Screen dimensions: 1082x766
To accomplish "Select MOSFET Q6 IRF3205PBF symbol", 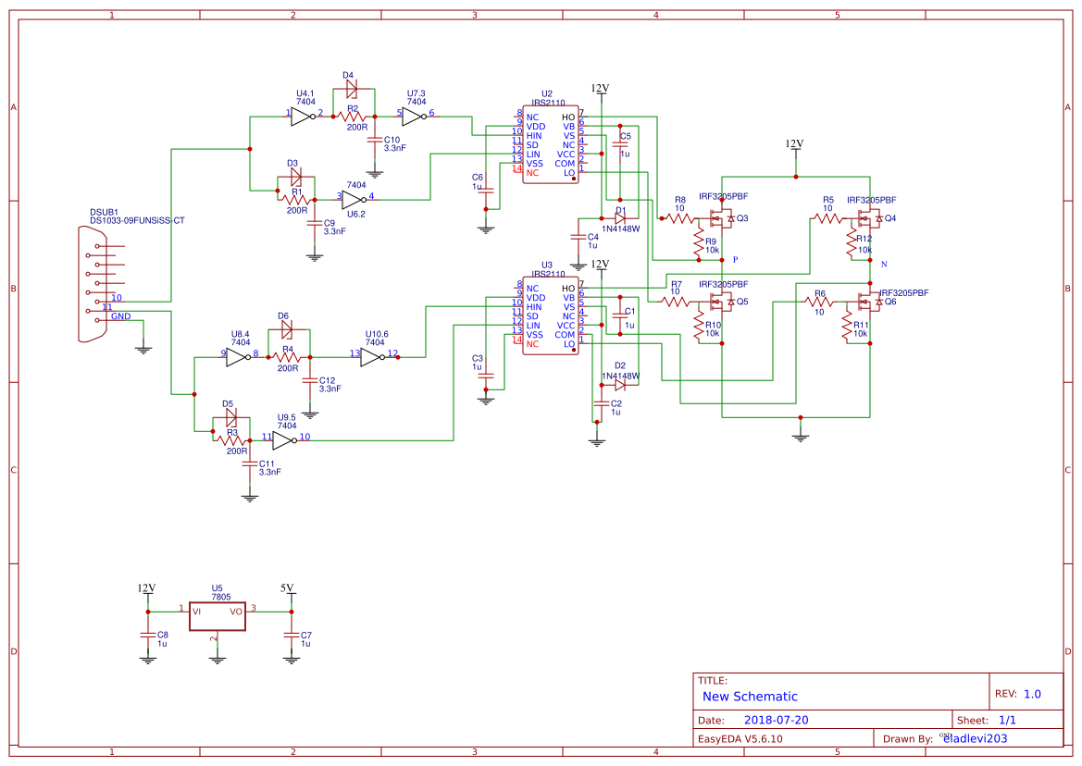I will (x=868, y=301).
